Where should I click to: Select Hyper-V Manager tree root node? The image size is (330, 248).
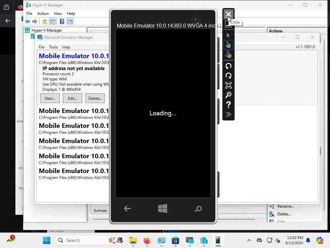pyautogui.click(x=47, y=30)
